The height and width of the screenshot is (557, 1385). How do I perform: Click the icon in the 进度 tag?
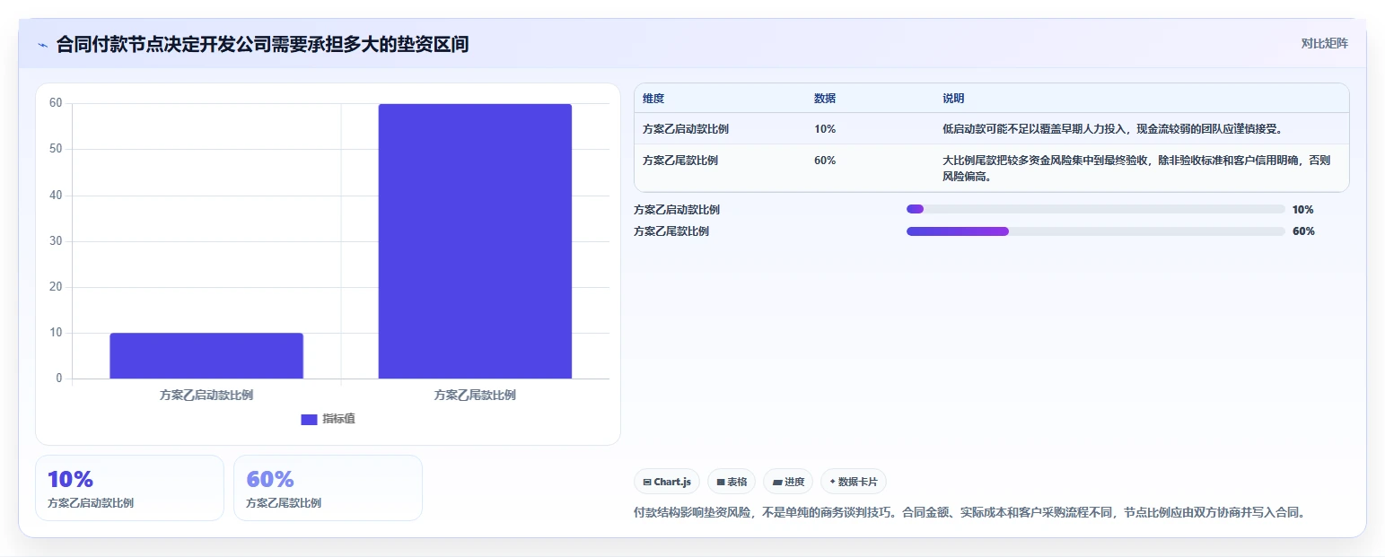[776, 483]
